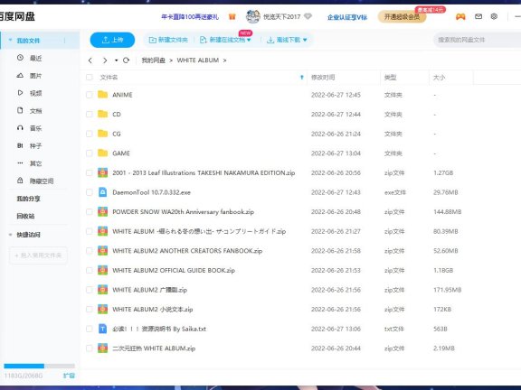Go back with the left arrow
521x390 pixels.
[90, 60]
